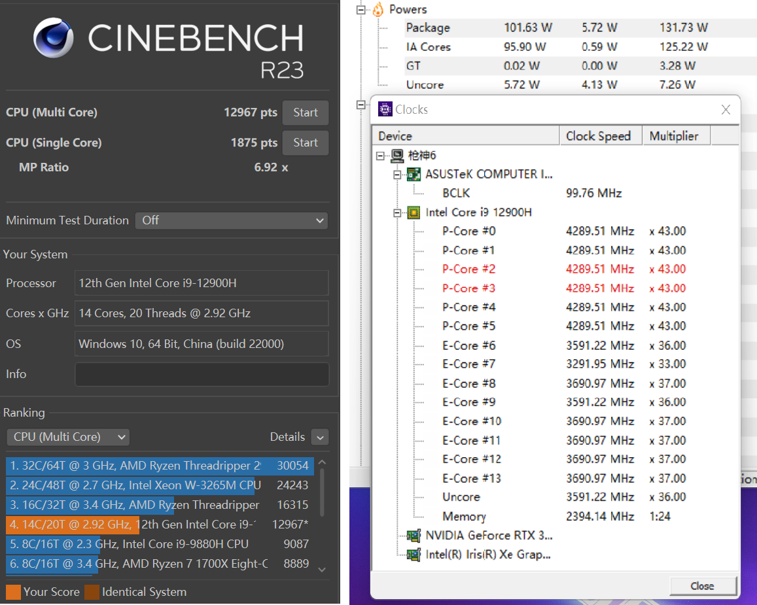757x605 pixels.
Task: Click the OS field showing Windows 10
Action: point(202,344)
